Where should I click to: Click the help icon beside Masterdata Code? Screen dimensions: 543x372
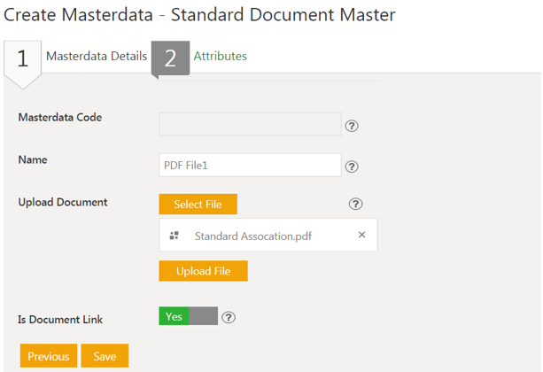coord(351,126)
